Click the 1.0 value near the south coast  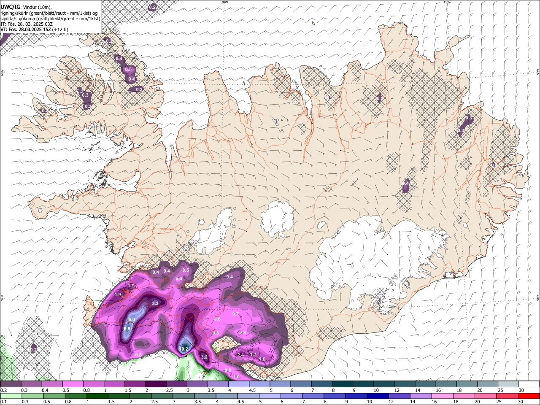pos(236,377)
